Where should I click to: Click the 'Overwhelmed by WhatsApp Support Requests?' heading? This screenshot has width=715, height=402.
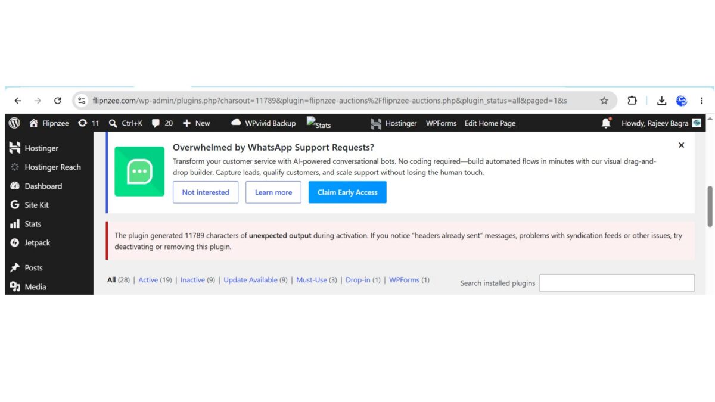pos(273,147)
